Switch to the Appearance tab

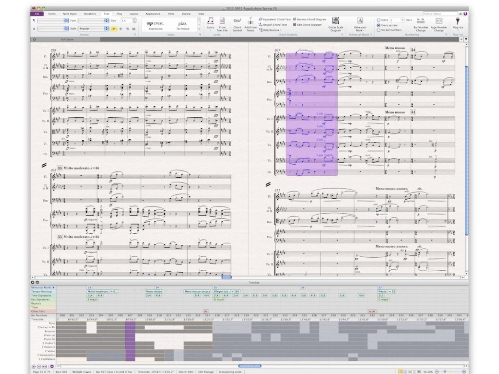coord(153,14)
